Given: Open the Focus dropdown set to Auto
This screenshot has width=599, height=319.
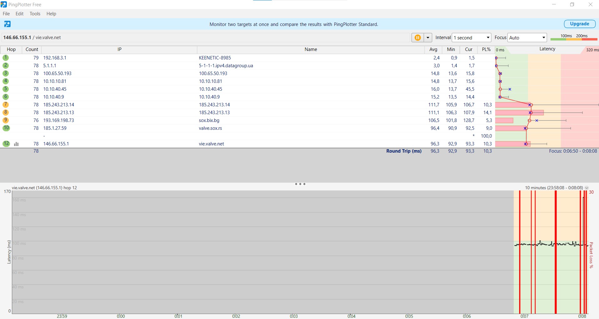Looking at the screenshot, I should point(527,38).
